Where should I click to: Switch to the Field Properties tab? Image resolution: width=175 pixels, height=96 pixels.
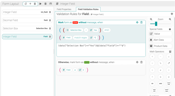click(64, 9)
